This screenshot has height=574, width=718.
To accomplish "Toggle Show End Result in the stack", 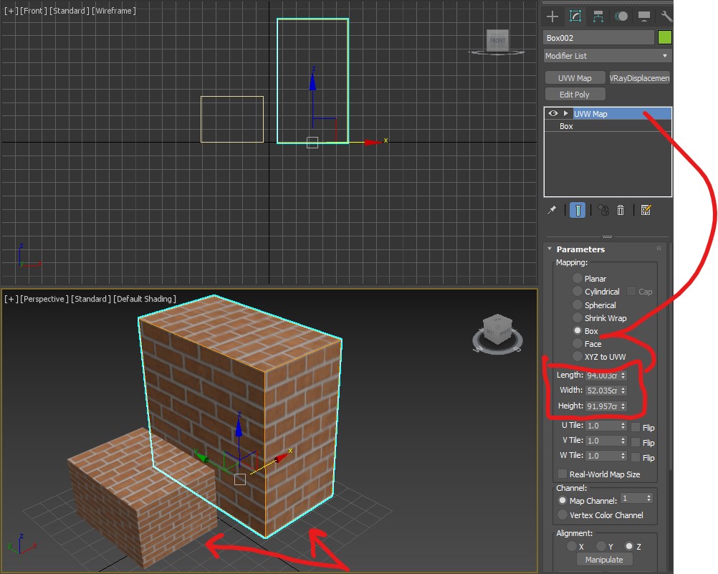I will [x=577, y=210].
